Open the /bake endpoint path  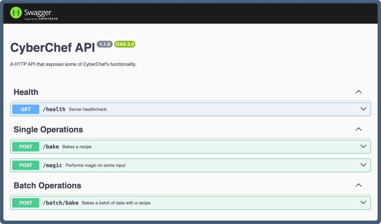[51, 147]
